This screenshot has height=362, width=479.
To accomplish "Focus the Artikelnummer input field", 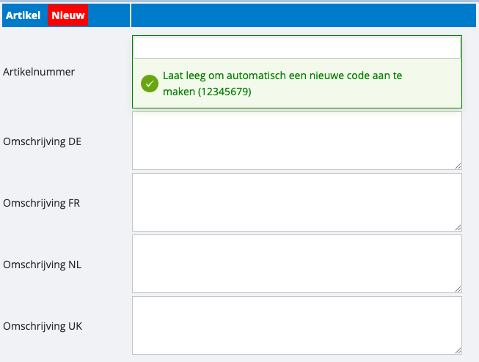I will 296,48.
